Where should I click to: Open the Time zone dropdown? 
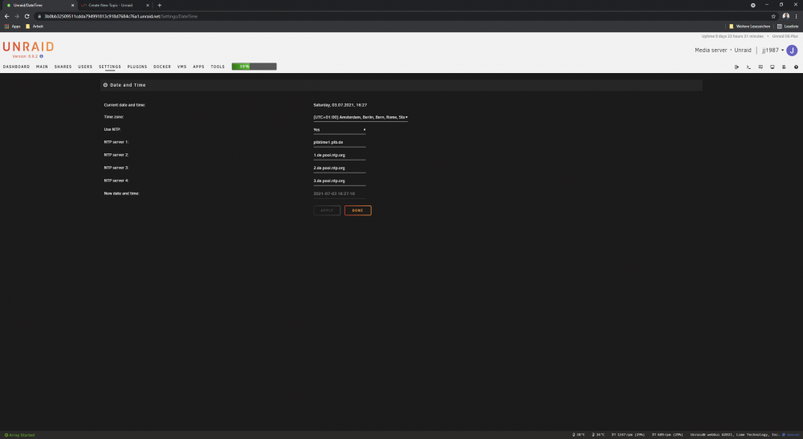361,117
